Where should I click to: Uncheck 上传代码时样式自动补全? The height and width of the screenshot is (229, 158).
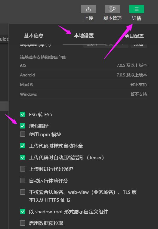point(23,146)
